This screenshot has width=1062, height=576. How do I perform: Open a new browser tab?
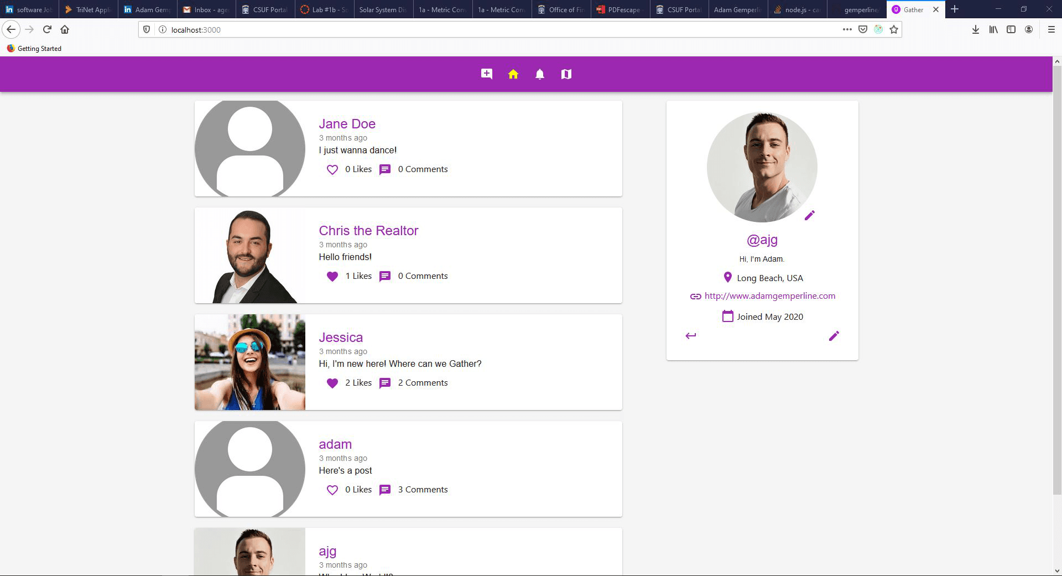955,9
